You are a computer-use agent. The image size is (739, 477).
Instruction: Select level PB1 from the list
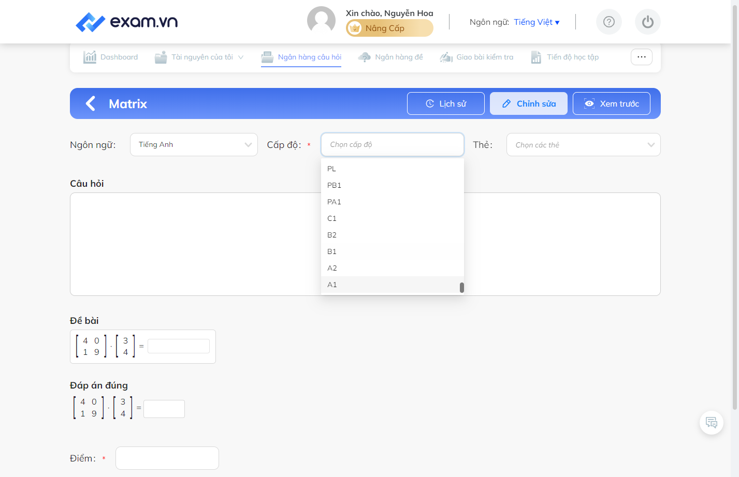point(393,185)
